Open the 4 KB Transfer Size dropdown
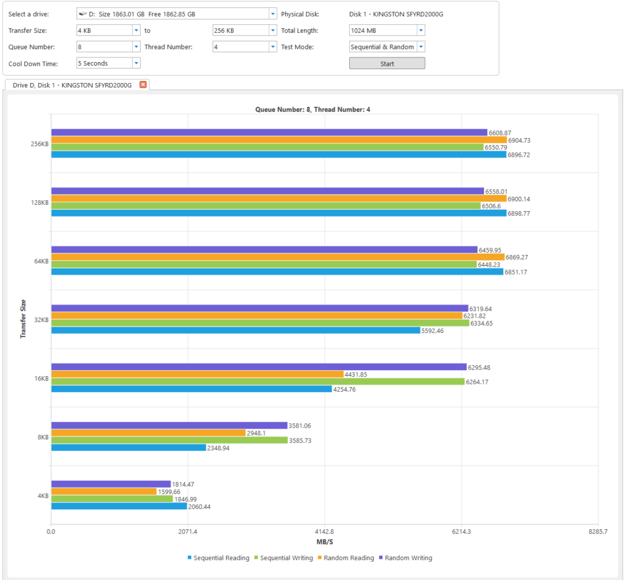Image resolution: width=624 pixels, height=580 pixels. [137, 30]
